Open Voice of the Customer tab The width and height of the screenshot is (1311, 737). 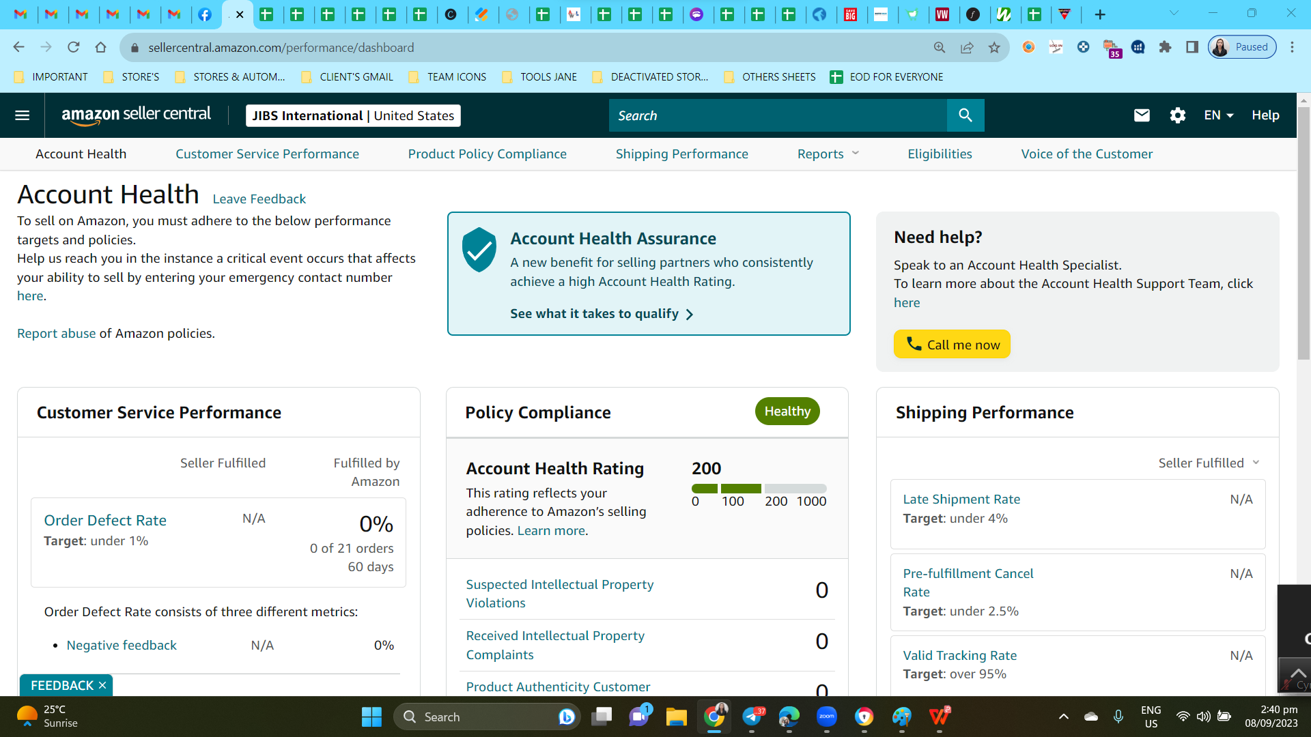click(1087, 154)
